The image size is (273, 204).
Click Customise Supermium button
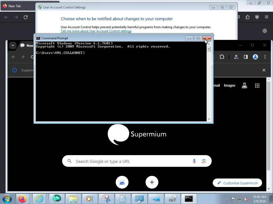click(238, 183)
